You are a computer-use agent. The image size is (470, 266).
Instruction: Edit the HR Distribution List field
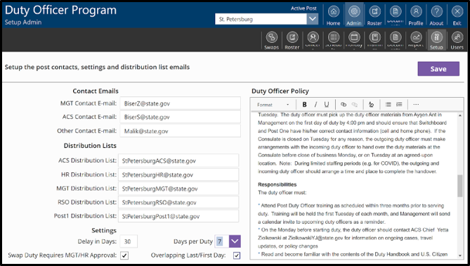(178, 175)
